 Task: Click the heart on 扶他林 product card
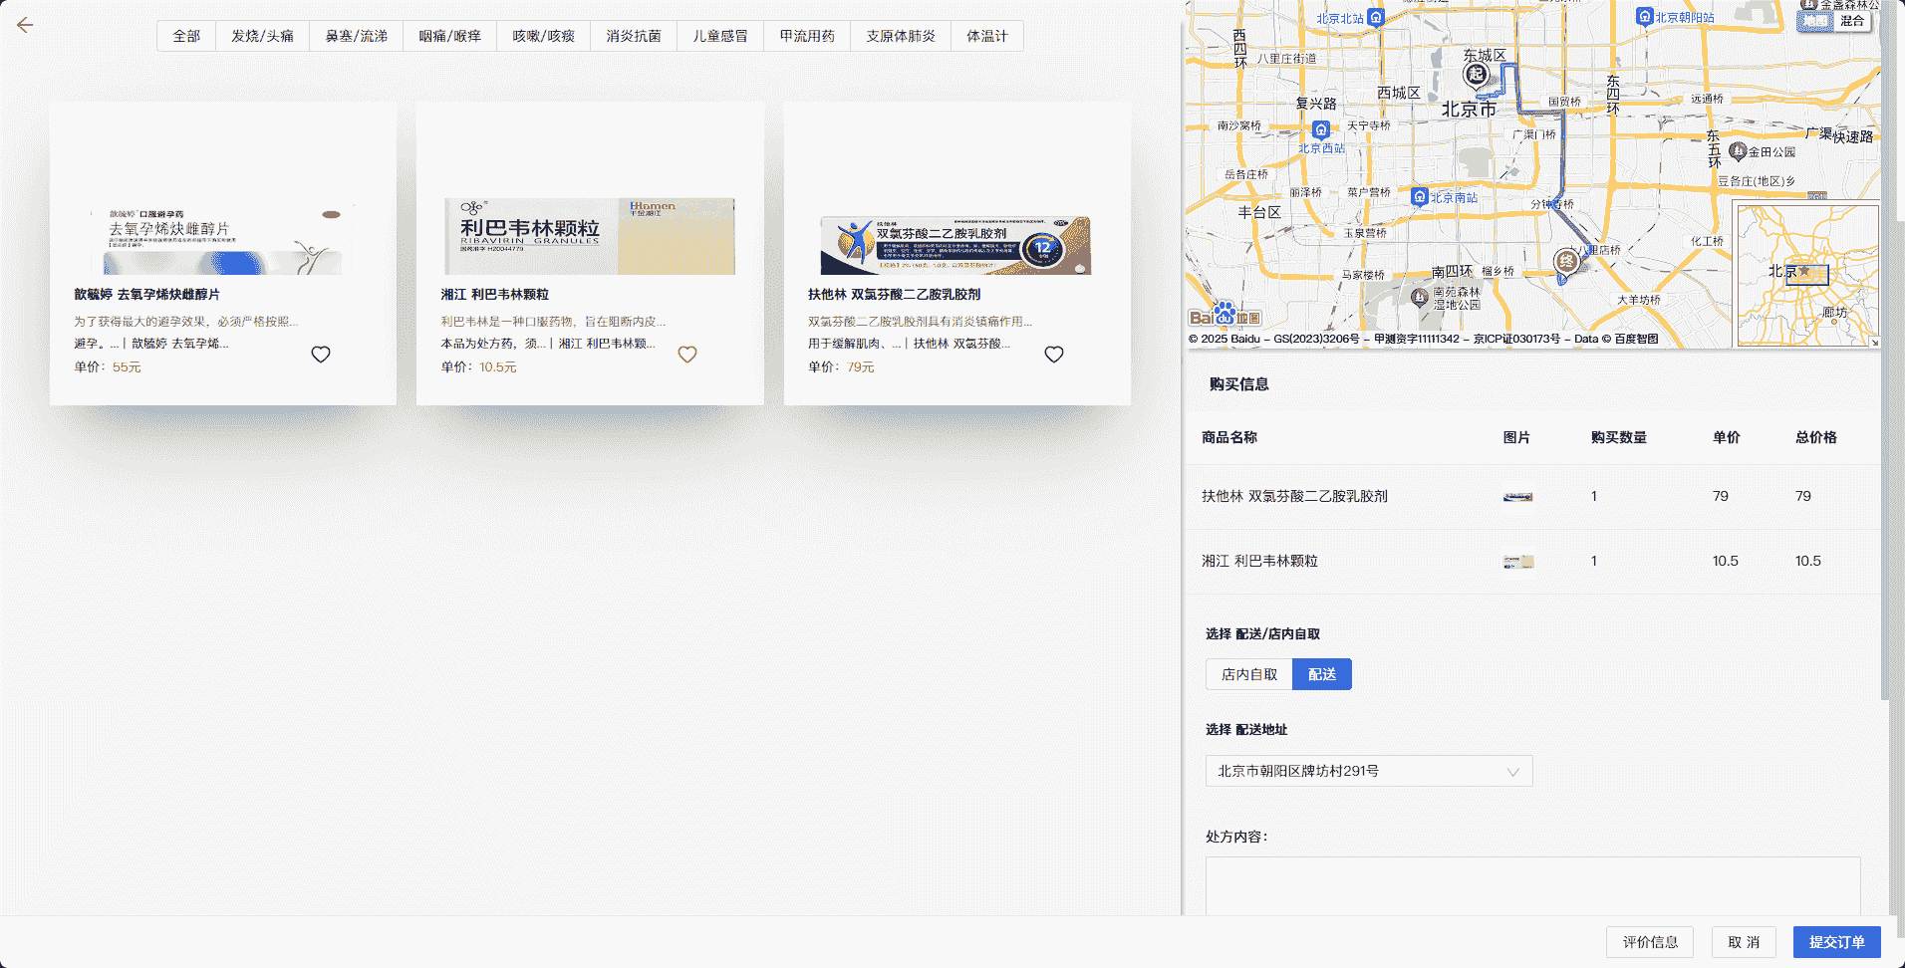pos(1054,355)
